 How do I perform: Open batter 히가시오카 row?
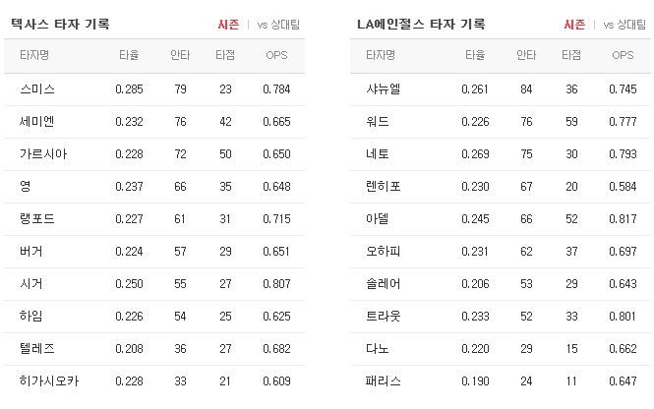coord(154,381)
